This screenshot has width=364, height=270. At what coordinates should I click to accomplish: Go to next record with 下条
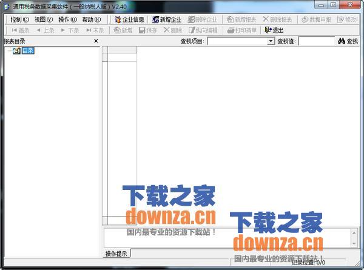pyautogui.click(x=70, y=30)
